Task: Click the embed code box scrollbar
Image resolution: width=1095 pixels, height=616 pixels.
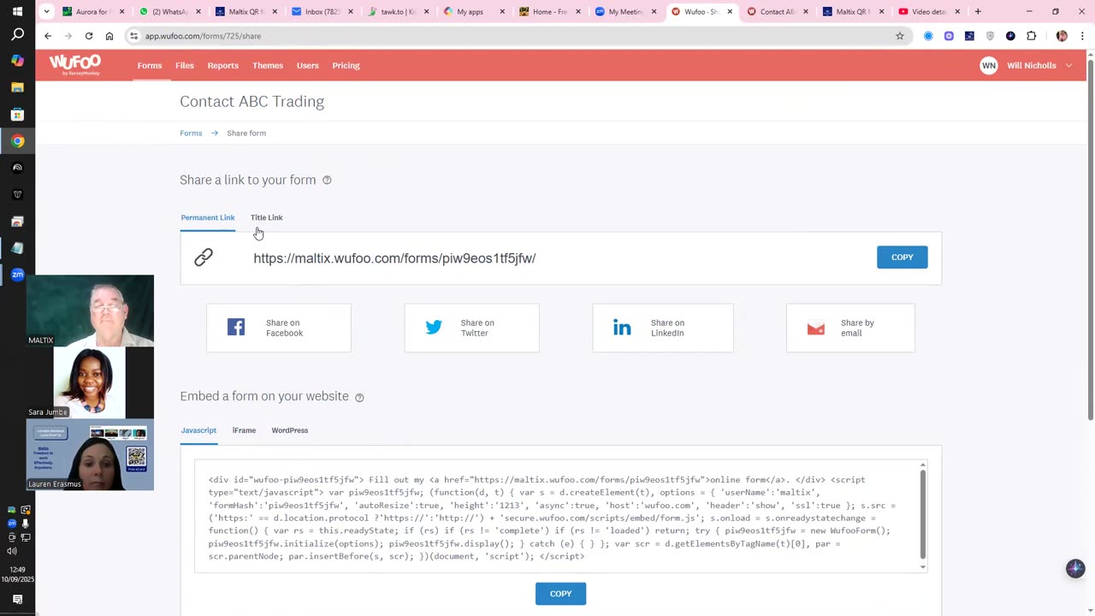Action: tap(922, 513)
